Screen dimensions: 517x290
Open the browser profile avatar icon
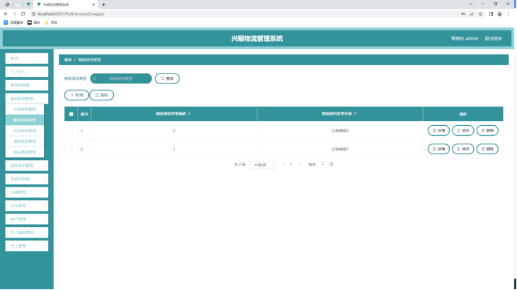pyautogui.click(x=499, y=14)
